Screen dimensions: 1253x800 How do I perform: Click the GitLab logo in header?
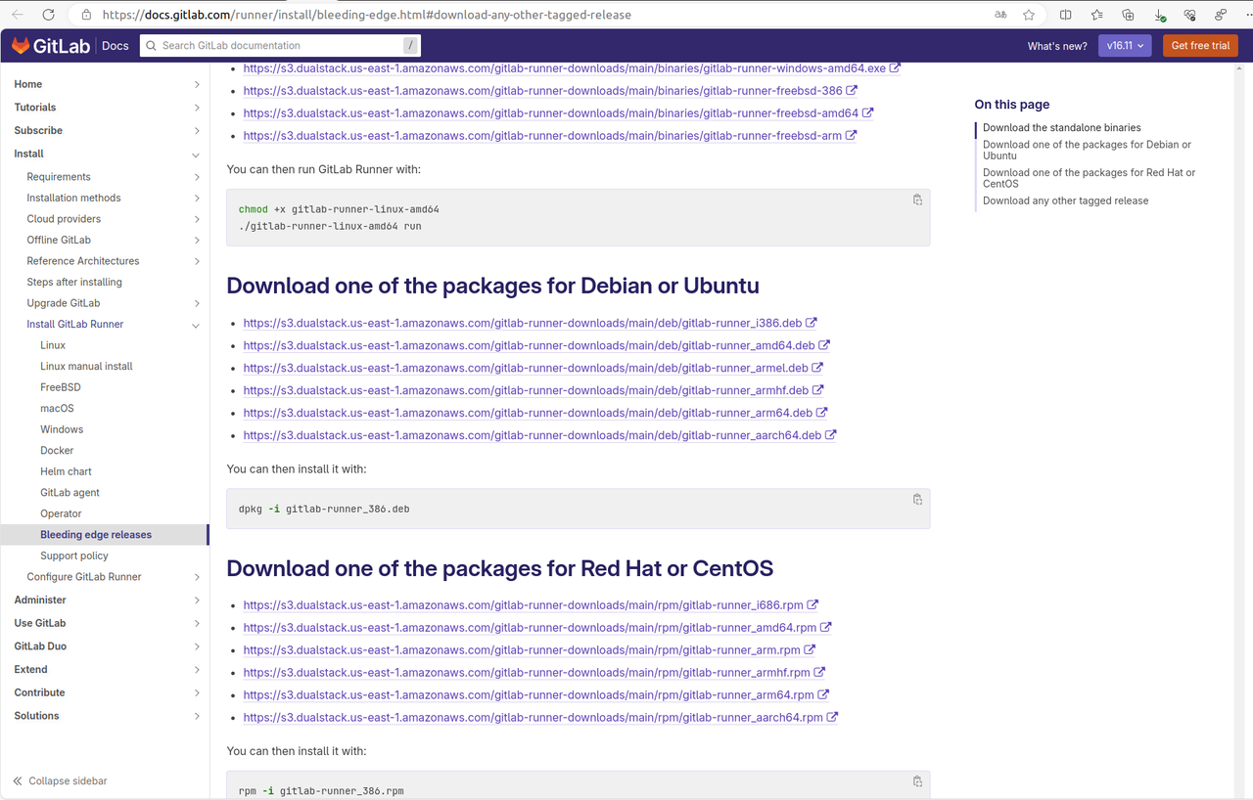(53, 46)
